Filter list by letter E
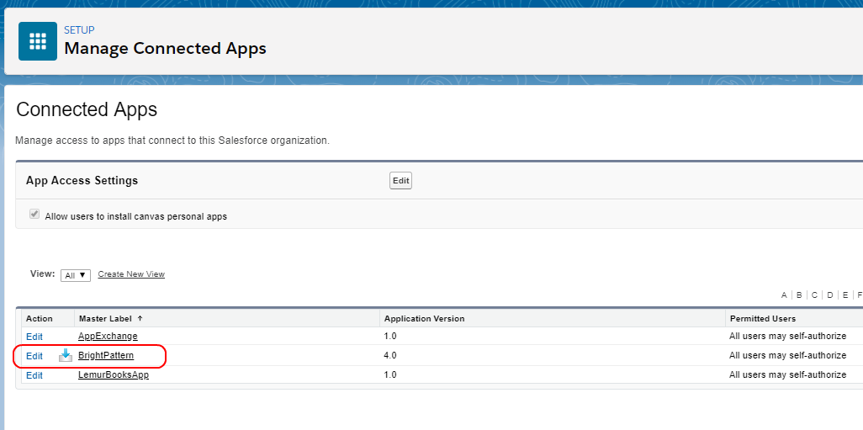The image size is (863, 430). tap(845, 295)
